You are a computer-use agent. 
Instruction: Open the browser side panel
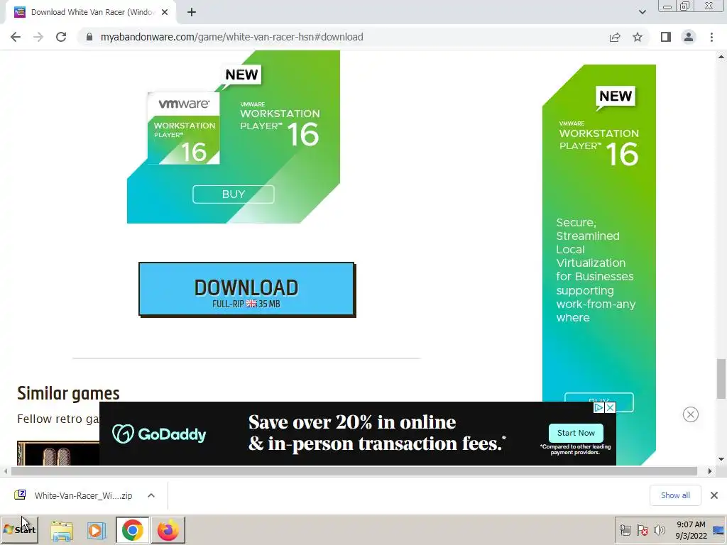point(666,37)
